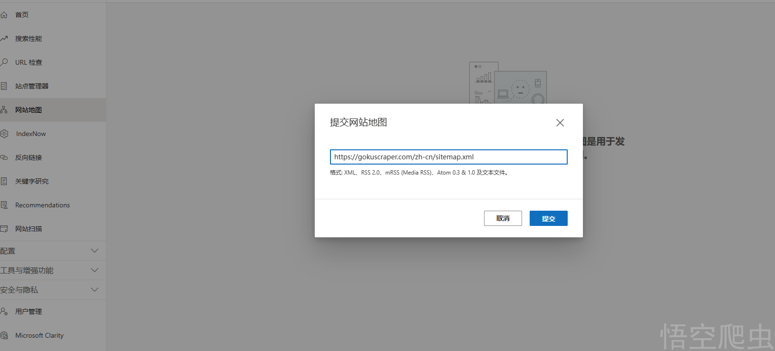Click the trend-line icon for 搜索性能

[x=4, y=39]
